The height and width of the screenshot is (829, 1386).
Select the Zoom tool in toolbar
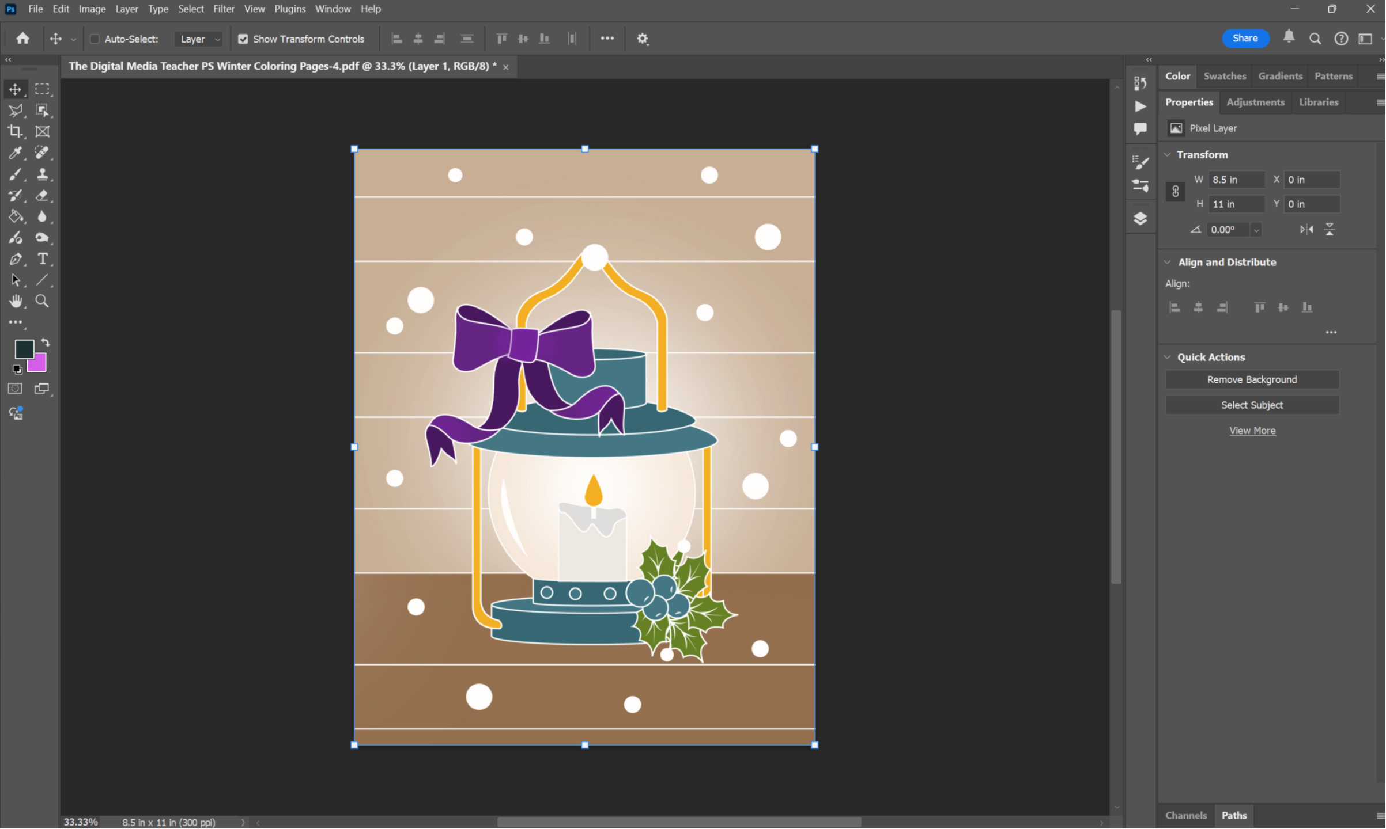(x=43, y=301)
